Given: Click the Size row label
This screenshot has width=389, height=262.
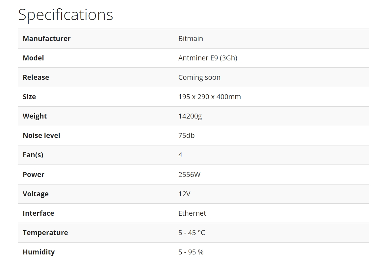Looking at the screenshot, I should (x=29, y=97).
